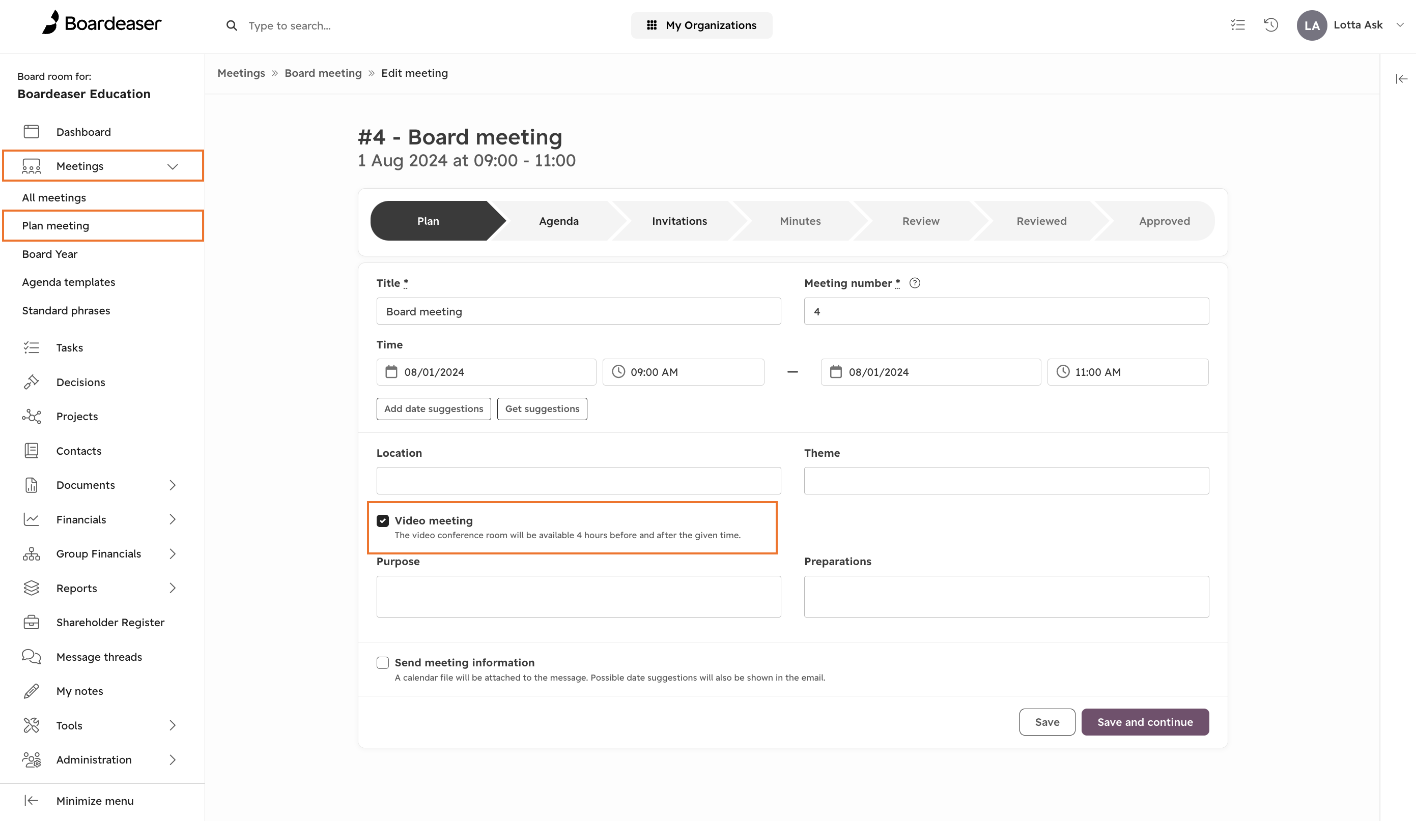Click the Purpose text area
Screen dimensions: 1416x821
[578, 596]
